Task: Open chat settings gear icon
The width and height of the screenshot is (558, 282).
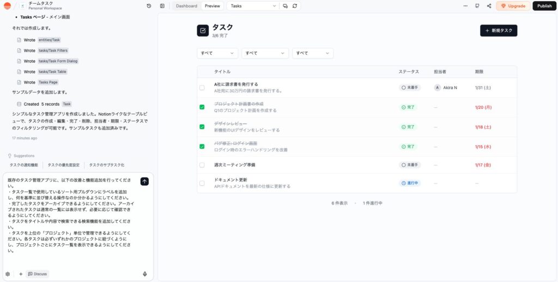Action: [8, 274]
